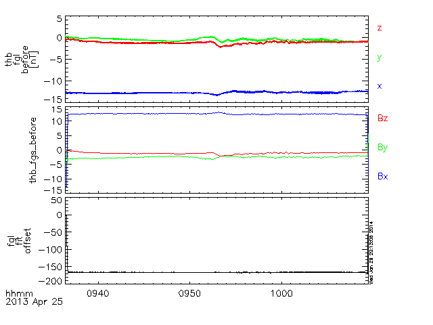Image resolution: width=433 pixels, height=325 pixels.
Task: Click the 'thb_fgs_before' axis title
Action: (33, 150)
